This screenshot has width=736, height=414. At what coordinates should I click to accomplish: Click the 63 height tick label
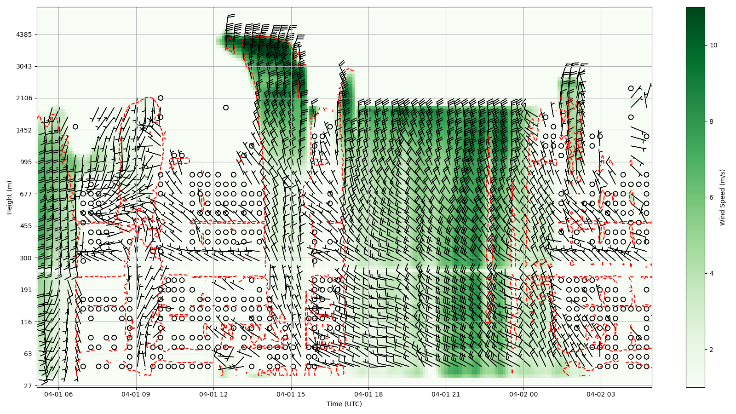[x=27, y=354]
